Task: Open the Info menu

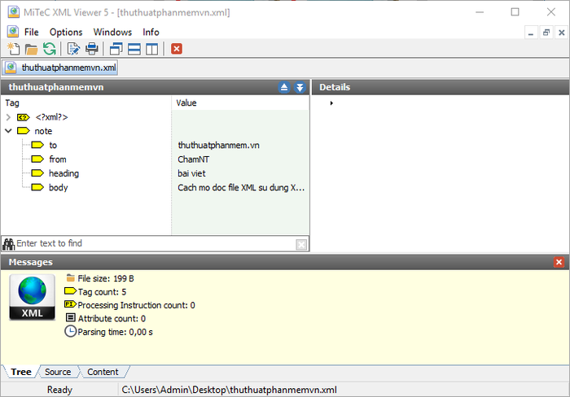Action: click(x=151, y=32)
